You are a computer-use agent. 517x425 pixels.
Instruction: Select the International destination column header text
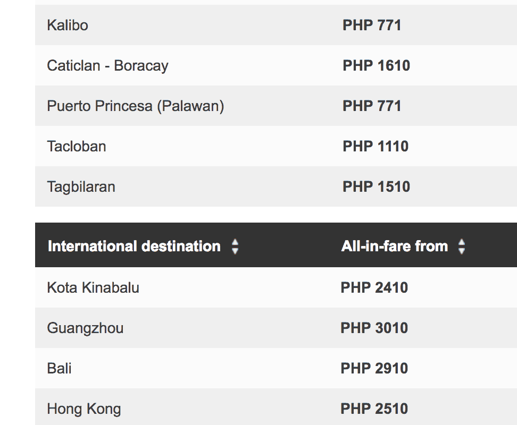pyautogui.click(x=134, y=246)
